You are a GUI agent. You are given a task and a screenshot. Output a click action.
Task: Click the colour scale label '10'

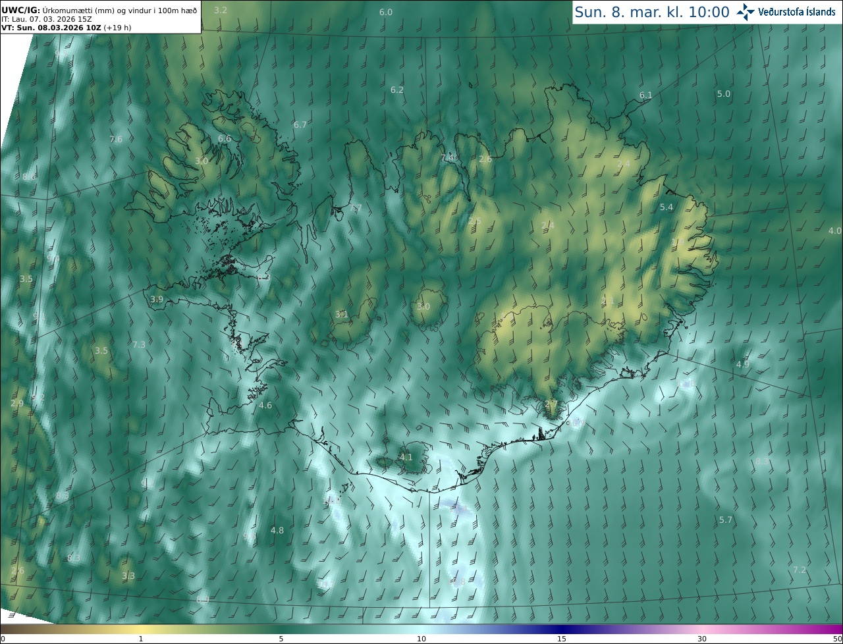[x=421, y=639]
